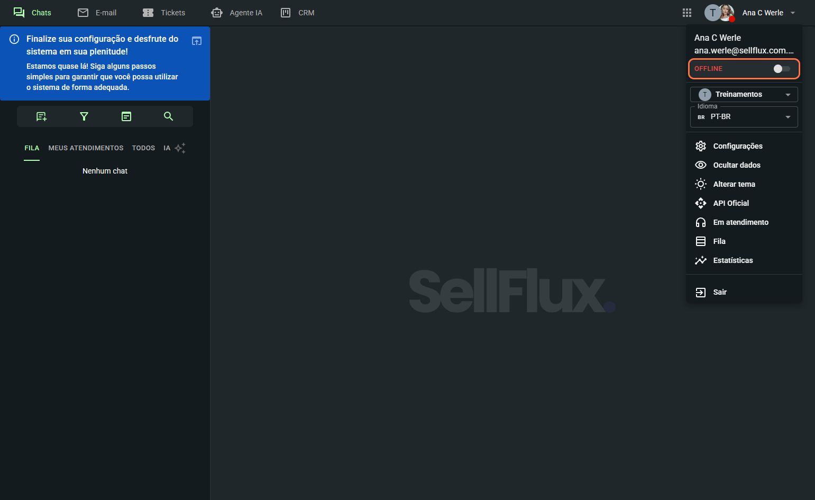The width and height of the screenshot is (815, 500).
Task: Go to the E-mail menu label
Action: (106, 13)
